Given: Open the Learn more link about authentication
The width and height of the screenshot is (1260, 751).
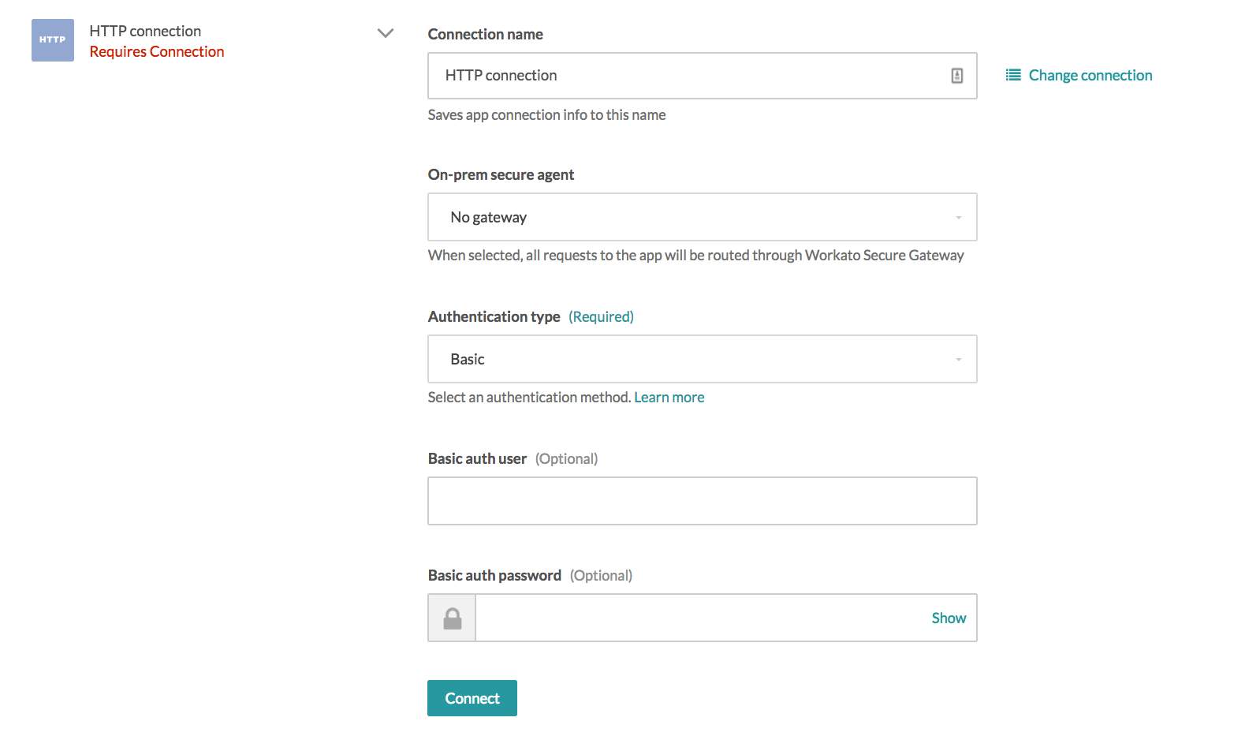Looking at the screenshot, I should click(x=669, y=397).
